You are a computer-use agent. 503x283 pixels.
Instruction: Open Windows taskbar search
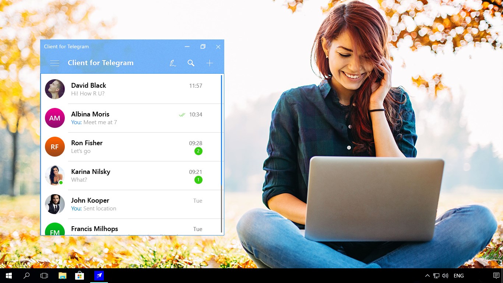pos(27,276)
